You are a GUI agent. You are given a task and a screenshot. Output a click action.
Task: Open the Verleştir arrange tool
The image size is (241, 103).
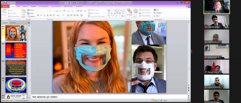pyautogui.click(x=129, y=13)
